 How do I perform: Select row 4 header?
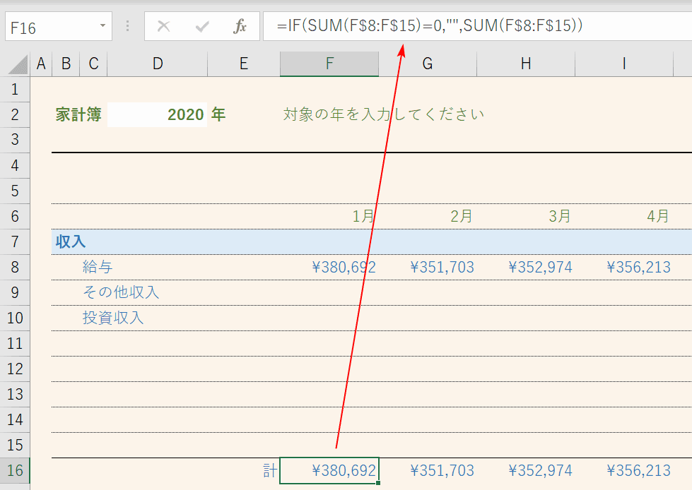click(x=15, y=166)
